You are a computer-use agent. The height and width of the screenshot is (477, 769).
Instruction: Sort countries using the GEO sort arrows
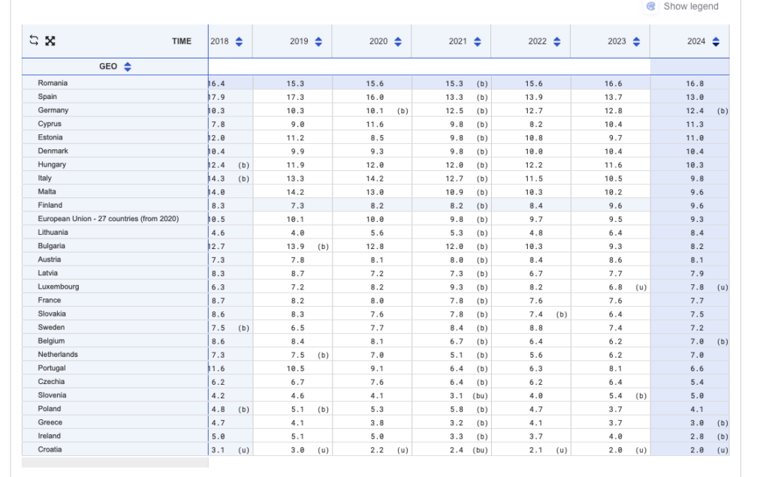click(127, 67)
